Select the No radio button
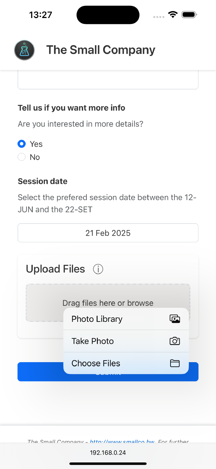This screenshot has width=216, height=469. [x=21, y=157]
